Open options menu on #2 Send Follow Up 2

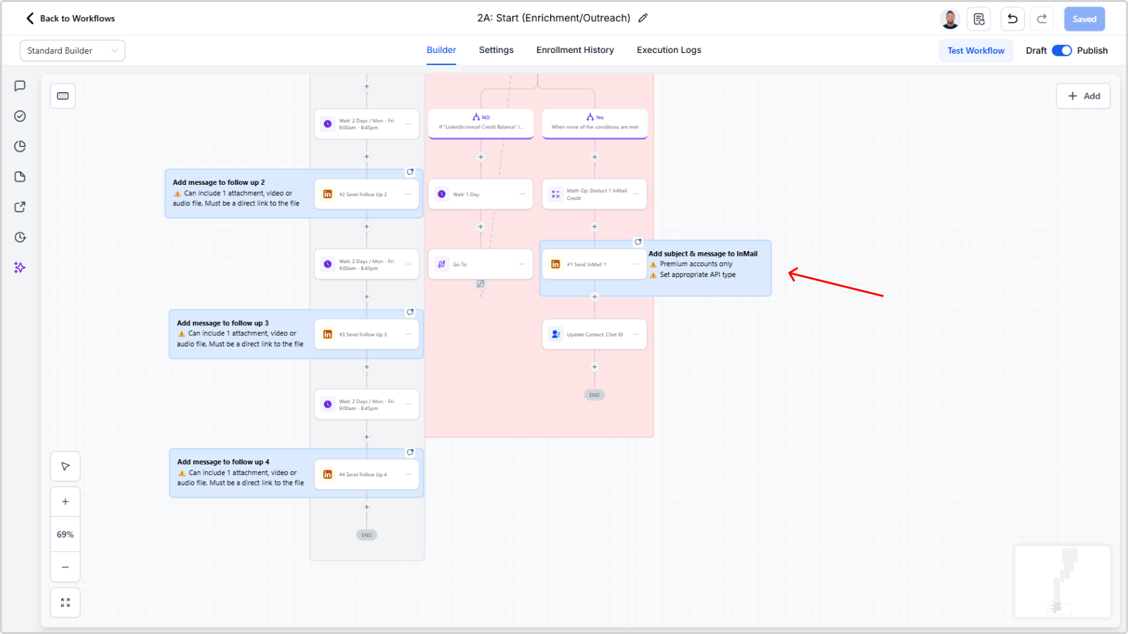[408, 194]
